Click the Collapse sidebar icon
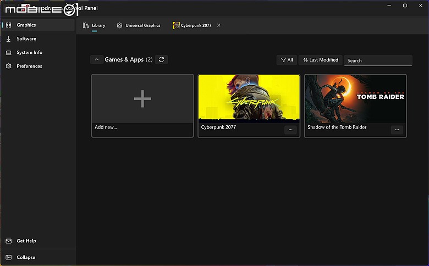 pyautogui.click(x=9, y=257)
